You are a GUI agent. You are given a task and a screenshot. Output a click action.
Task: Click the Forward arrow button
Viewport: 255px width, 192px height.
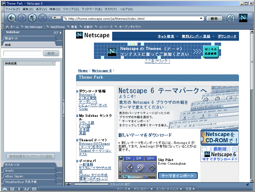[x=22, y=18]
